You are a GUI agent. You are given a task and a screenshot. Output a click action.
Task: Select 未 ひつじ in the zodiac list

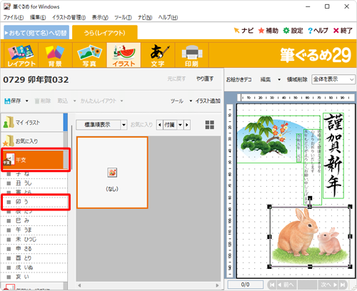coord(34,240)
